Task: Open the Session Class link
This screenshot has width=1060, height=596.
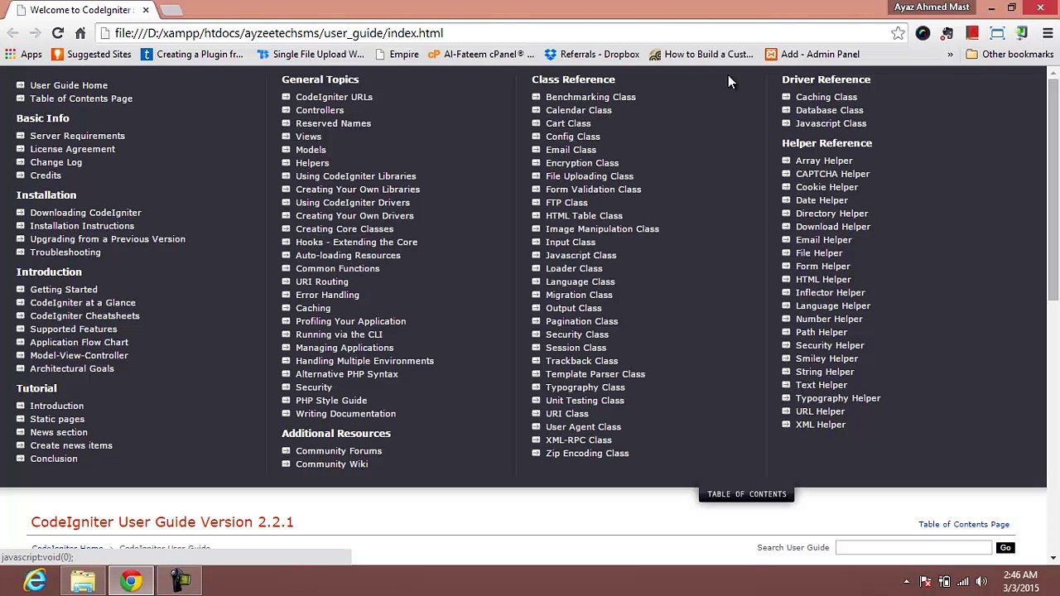Action: [x=576, y=348]
